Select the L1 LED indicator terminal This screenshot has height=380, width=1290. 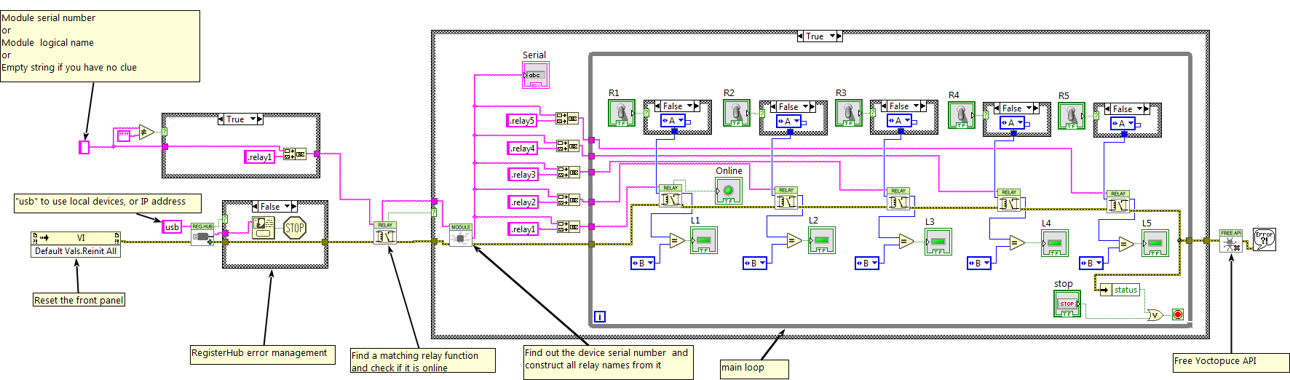[x=703, y=240]
